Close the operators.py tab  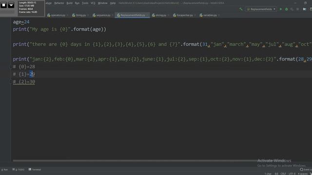click(x=67, y=15)
